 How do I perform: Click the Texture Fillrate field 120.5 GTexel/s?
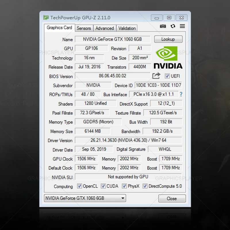[163, 113]
